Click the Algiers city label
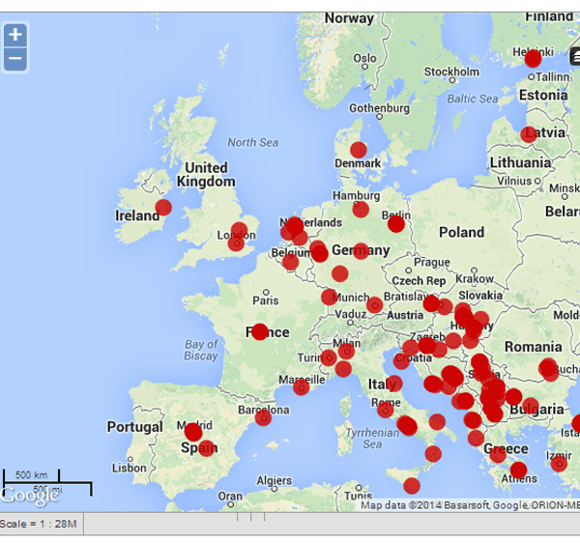This screenshot has width=580, height=543. tap(275, 480)
